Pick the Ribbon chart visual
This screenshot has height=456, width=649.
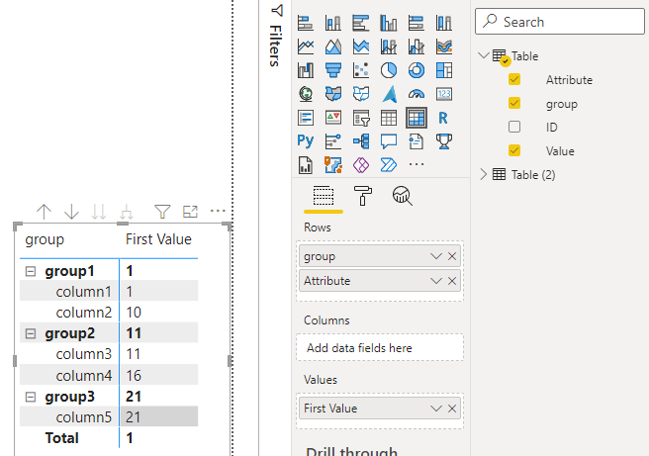tap(443, 46)
